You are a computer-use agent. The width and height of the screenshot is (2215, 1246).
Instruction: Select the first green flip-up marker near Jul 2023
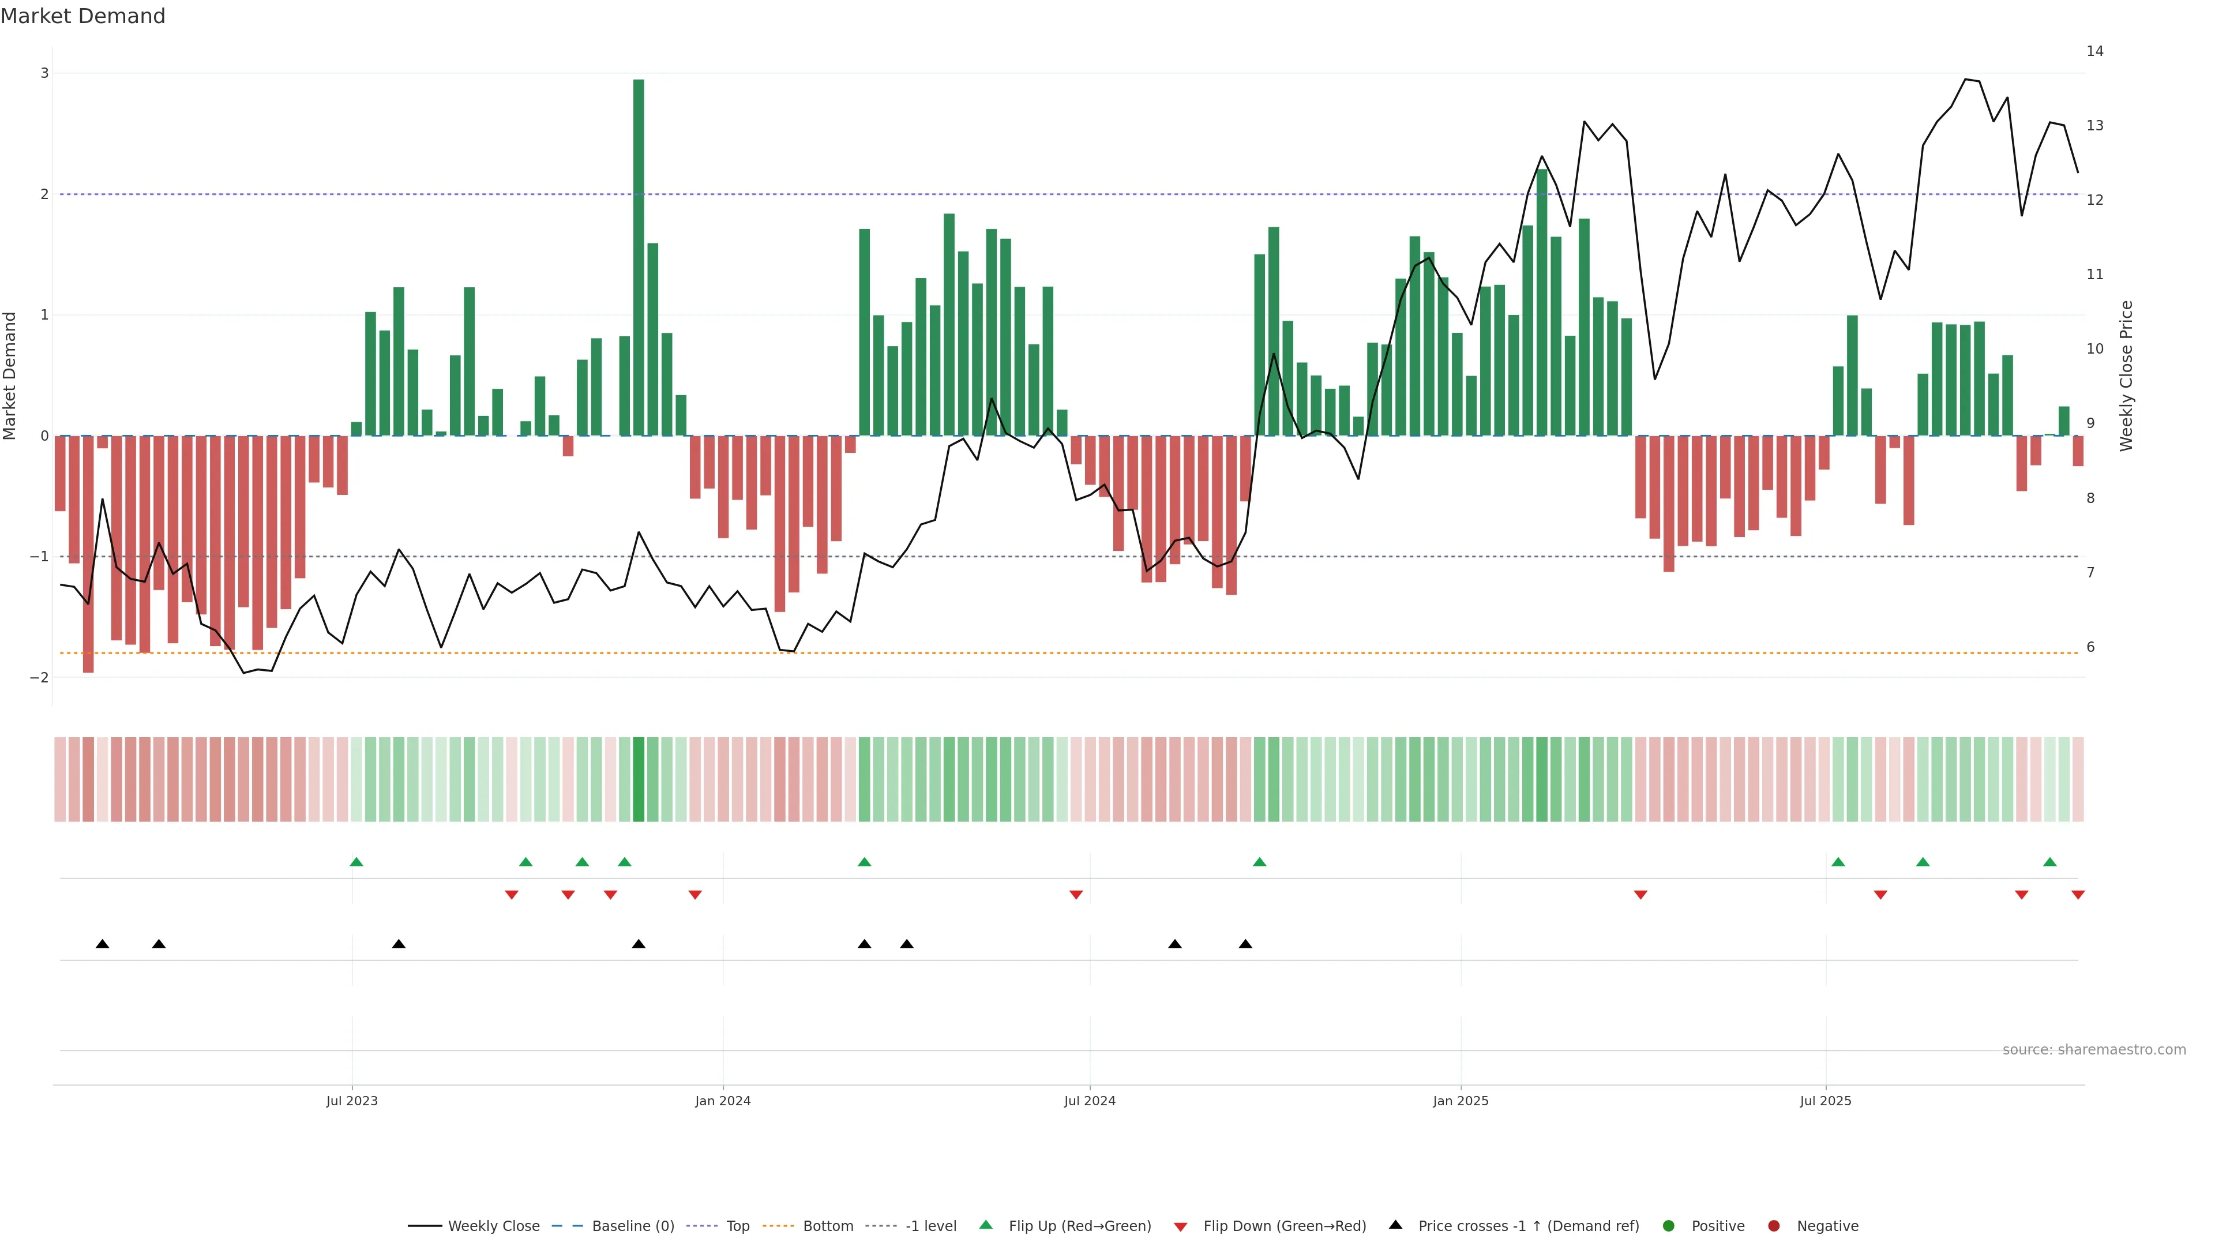pos(357,862)
